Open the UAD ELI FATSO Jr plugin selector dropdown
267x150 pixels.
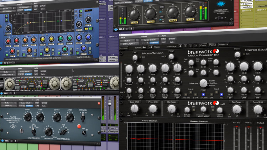8,75
